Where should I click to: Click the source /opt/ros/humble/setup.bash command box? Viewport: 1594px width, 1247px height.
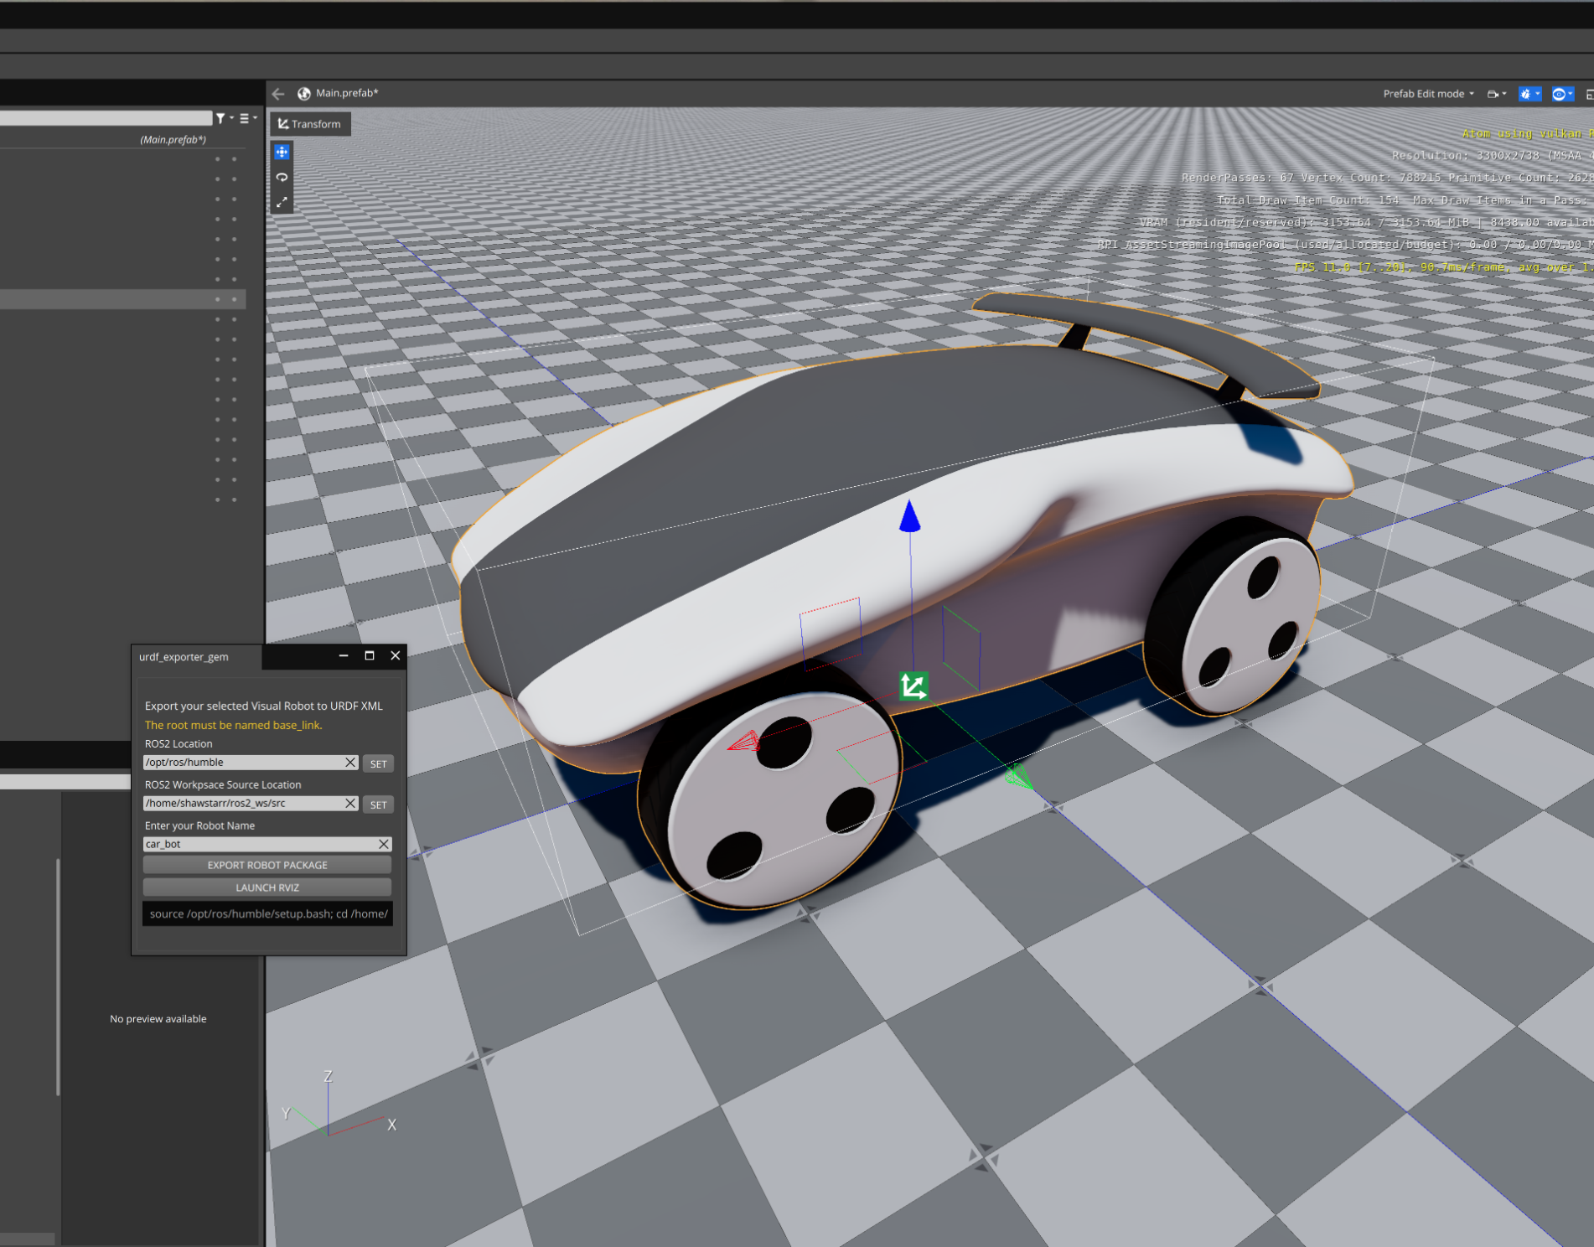click(267, 913)
